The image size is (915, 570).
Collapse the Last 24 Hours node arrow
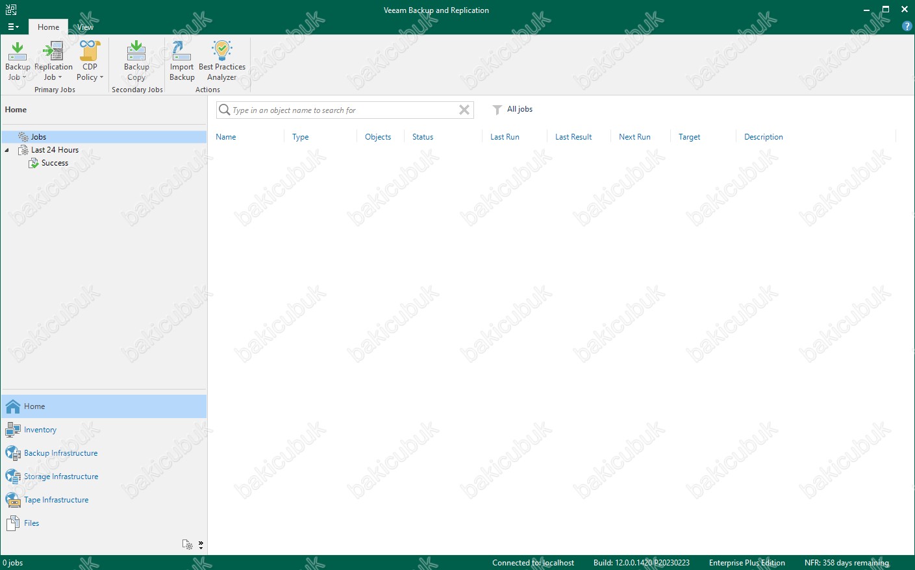coord(7,150)
